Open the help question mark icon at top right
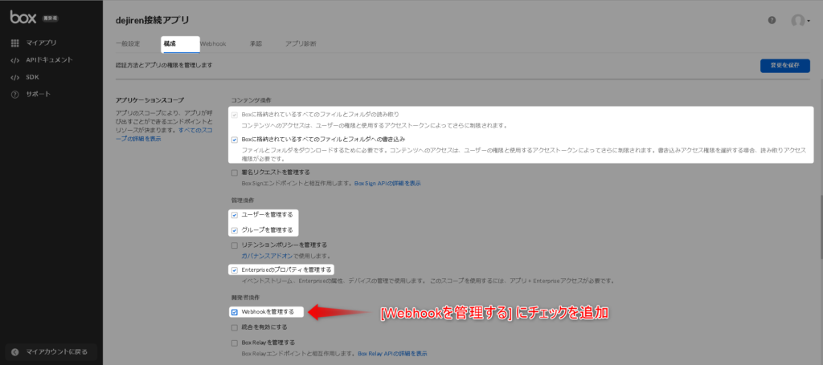This screenshot has height=365, width=823. tap(772, 20)
